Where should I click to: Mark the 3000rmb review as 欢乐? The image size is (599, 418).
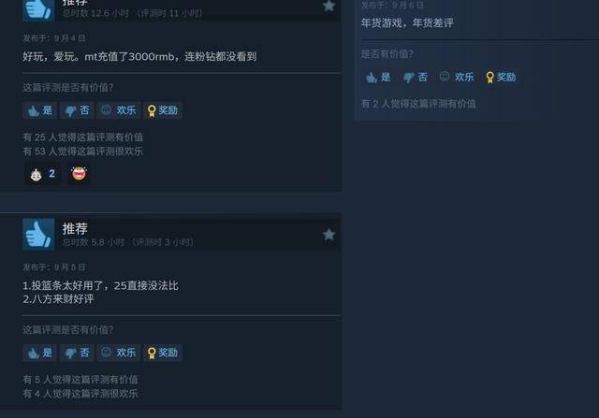(119, 110)
